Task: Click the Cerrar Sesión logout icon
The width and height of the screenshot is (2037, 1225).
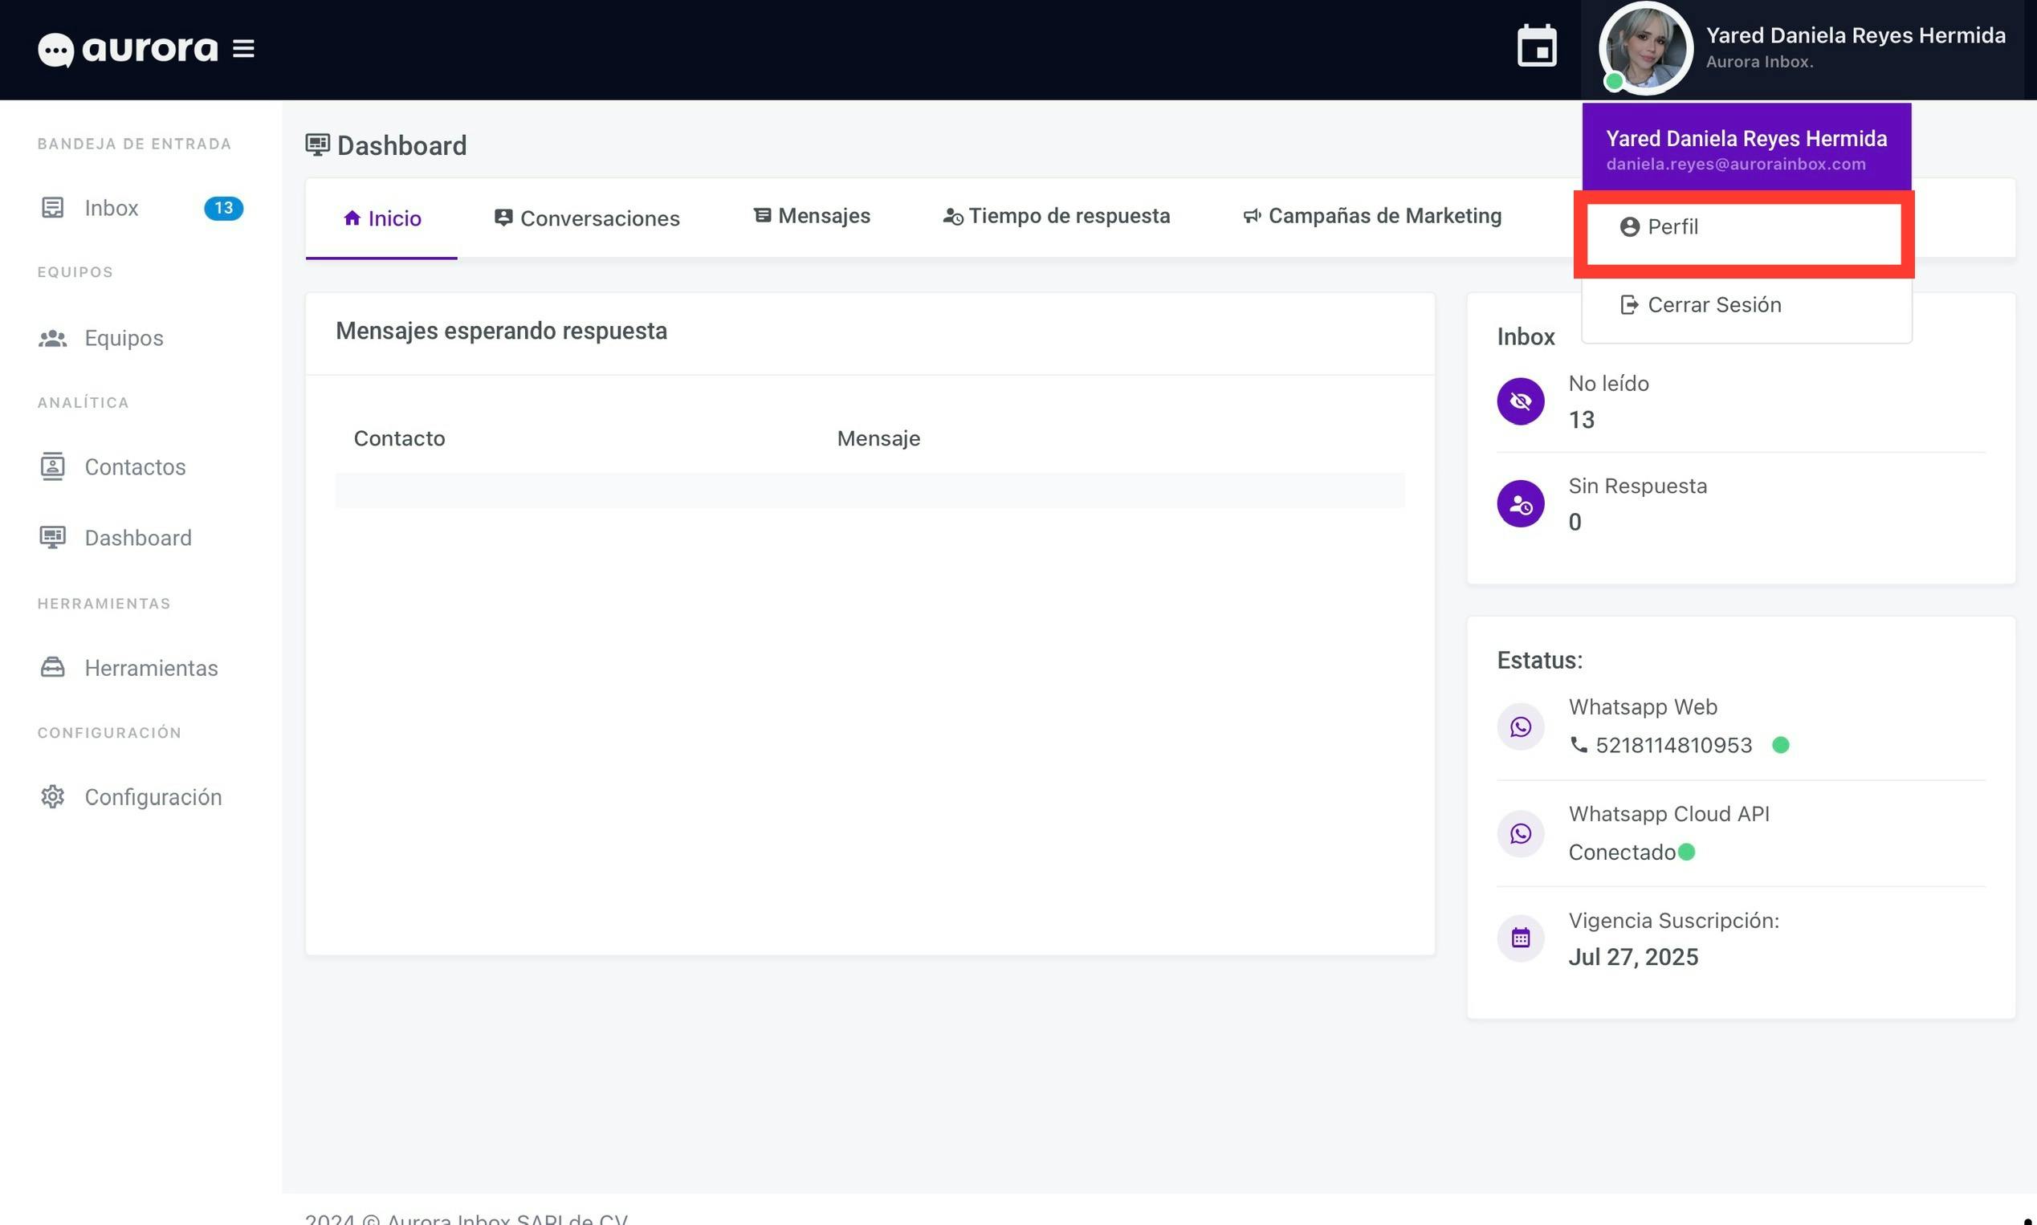Action: pyautogui.click(x=1629, y=305)
